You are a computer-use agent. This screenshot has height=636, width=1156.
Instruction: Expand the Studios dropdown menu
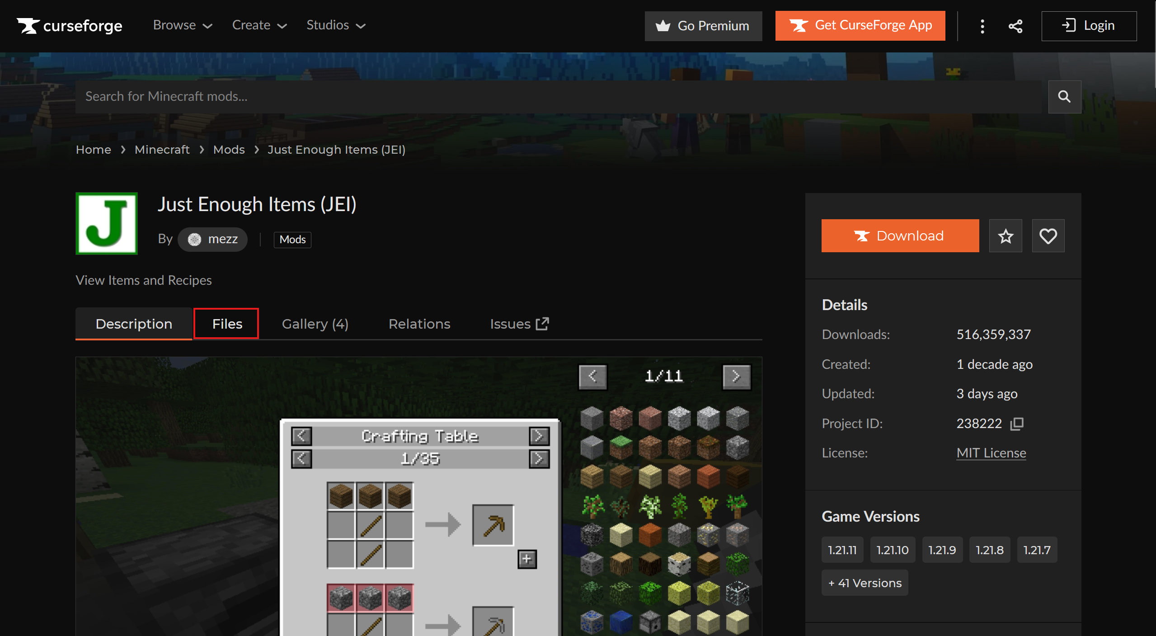(x=336, y=25)
